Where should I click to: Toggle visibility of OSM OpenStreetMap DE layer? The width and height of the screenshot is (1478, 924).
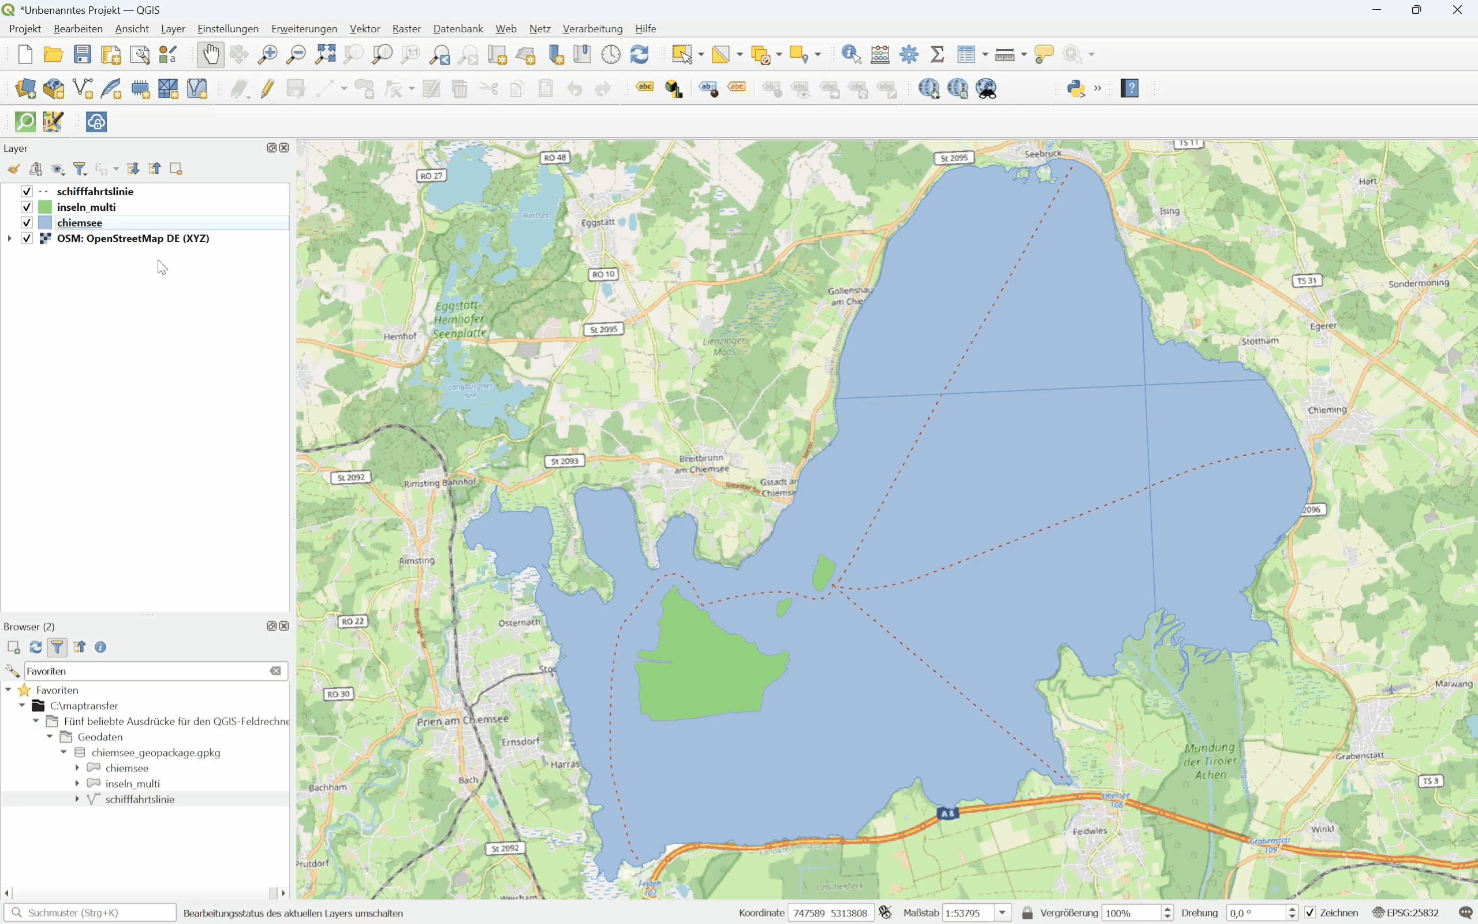tap(26, 239)
